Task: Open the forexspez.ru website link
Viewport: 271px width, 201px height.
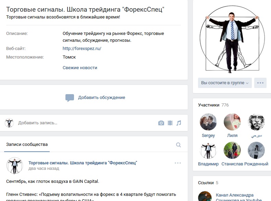Action: click(82, 49)
